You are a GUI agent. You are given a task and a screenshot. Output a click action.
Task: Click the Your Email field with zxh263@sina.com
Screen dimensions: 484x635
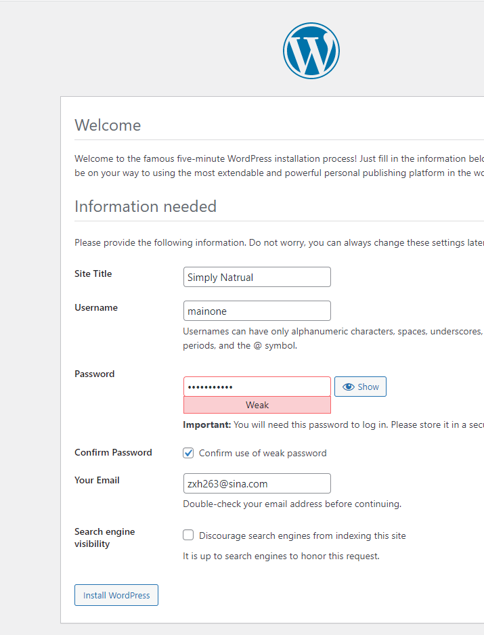click(x=257, y=483)
